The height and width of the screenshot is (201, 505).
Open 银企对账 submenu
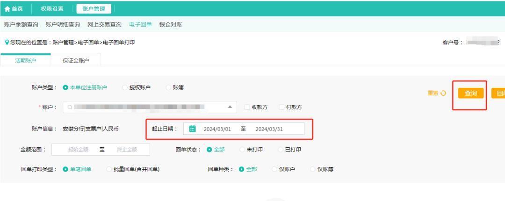pyautogui.click(x=171, y=24)
